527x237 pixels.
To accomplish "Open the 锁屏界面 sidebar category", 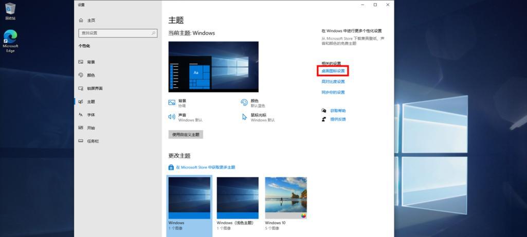I will click(x=90, y=88).
